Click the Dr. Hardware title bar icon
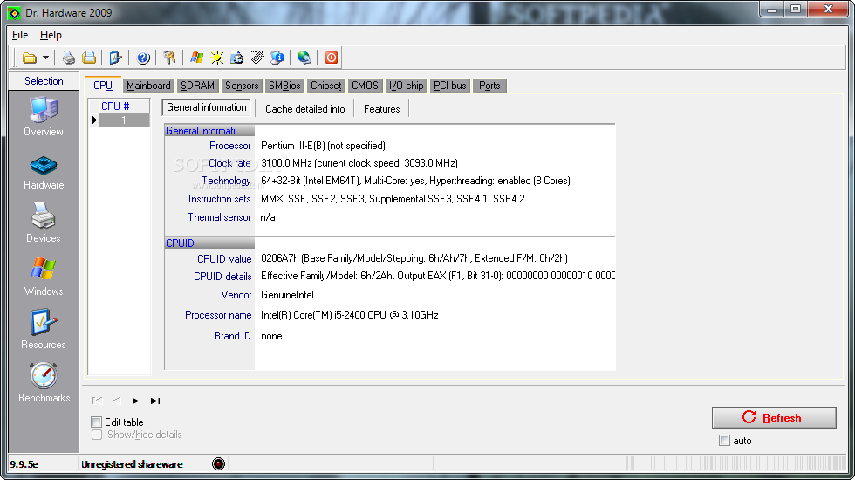 pos(14,12)
